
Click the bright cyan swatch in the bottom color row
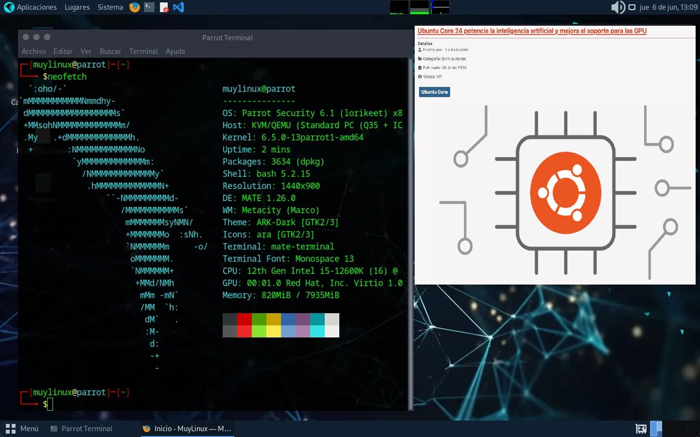coord(317,331)
